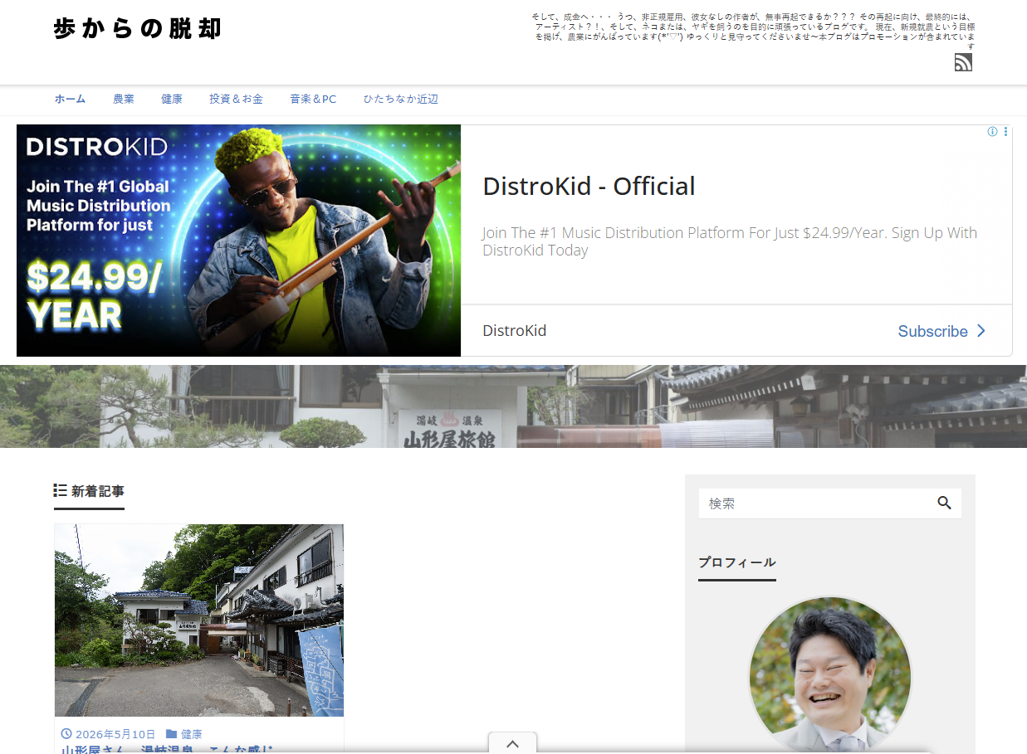Click the 新着記事 heading
The width and height of the screenshot is (1027, 754).
[98, 491]
